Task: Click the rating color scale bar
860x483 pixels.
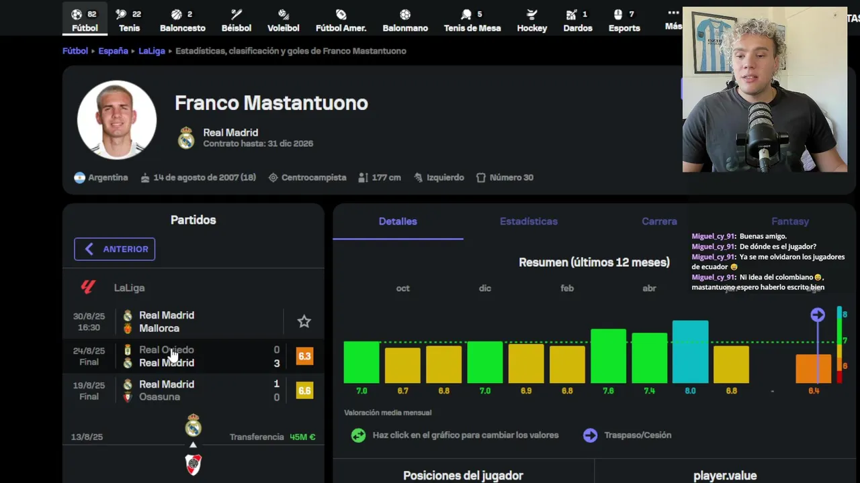Action: [839, 345]
